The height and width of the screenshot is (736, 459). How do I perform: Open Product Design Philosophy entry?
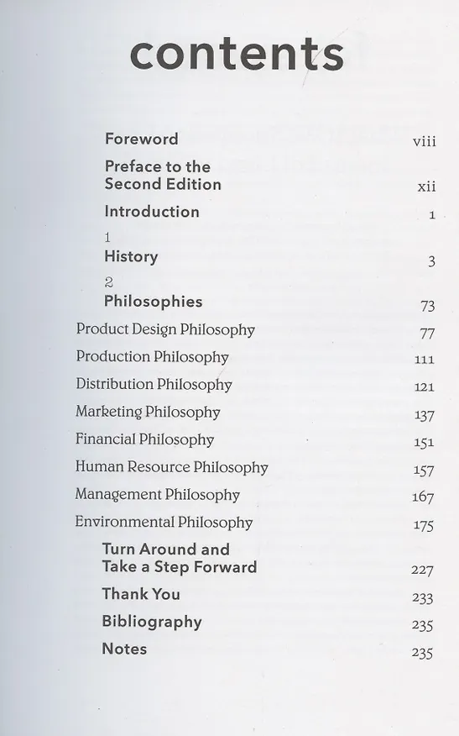165,329
